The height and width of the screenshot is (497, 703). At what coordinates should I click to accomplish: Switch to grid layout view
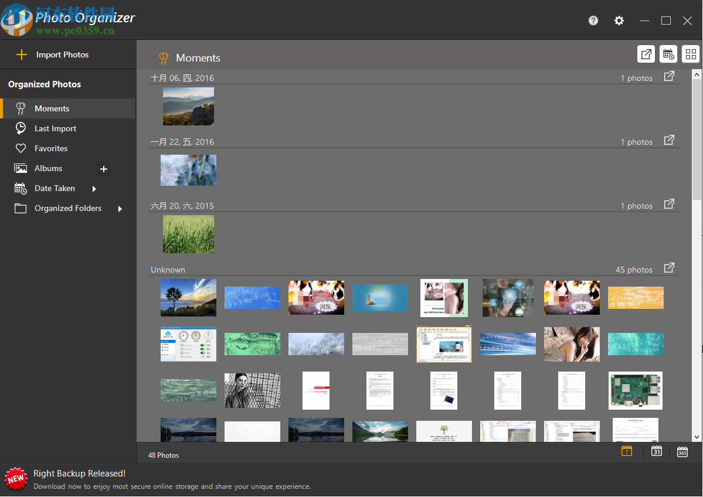[691, 54]
